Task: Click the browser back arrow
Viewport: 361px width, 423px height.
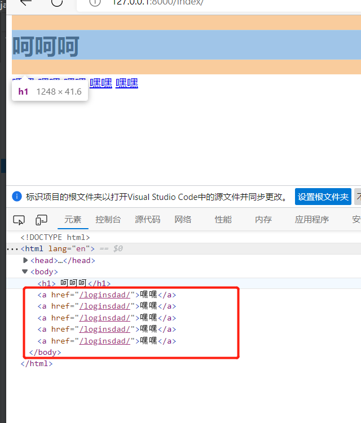Action: (26, 2)
